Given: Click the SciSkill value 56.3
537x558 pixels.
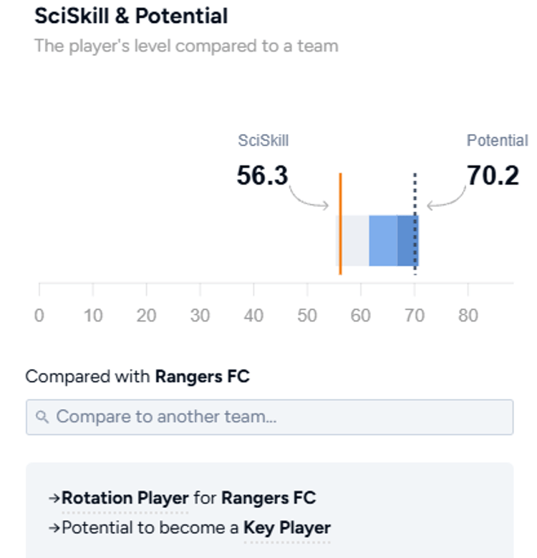Looking at the screenshot, I should 262,175.
